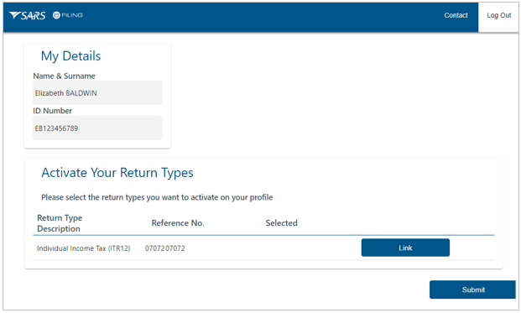The width and height of the screenshot is (521, 313).
Task: Submit the return type activation
Action: click(x=472, y=290)
